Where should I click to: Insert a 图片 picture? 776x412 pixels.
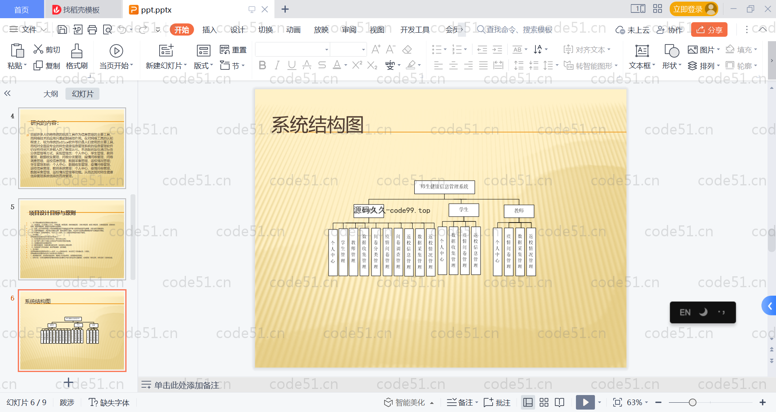(x=704, y=50)
